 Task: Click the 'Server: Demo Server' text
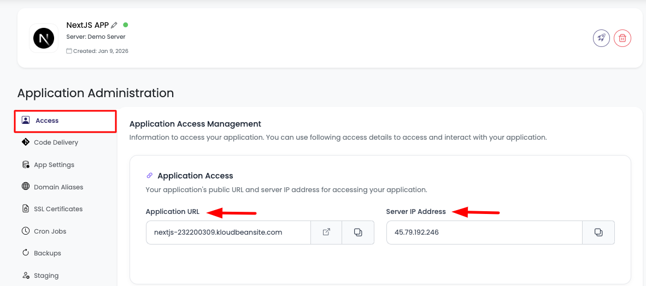click(x=96, y=37)
